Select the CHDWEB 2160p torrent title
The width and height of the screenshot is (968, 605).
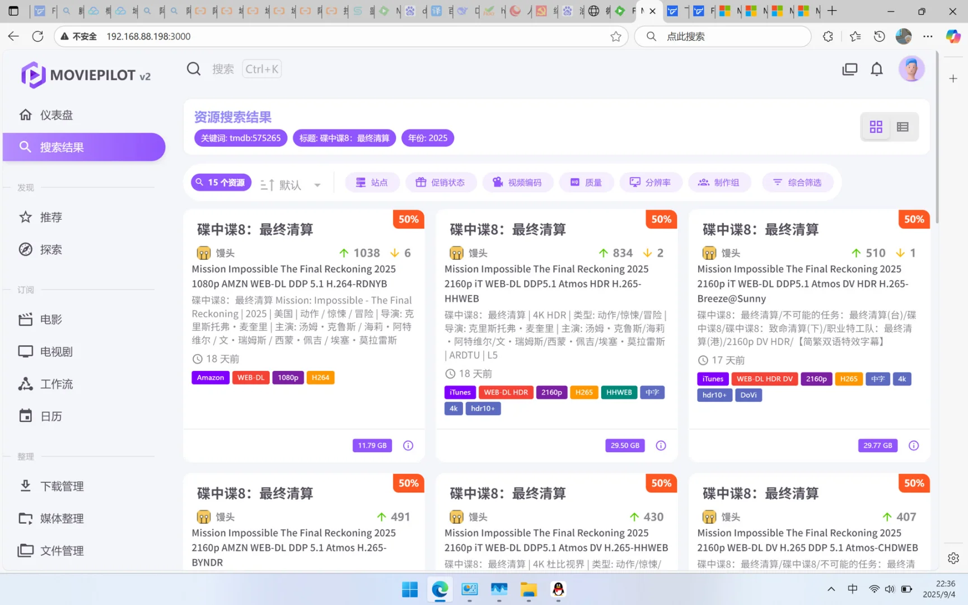[x=807, y=540]
